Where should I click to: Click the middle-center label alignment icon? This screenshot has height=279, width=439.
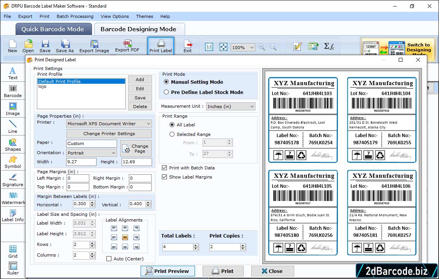pyautogui.click(x=125, y=238)
